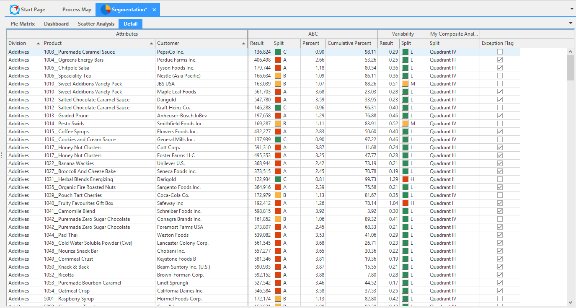
Task: Click the Cumulative Percent column header
Action: pos(351,43)
